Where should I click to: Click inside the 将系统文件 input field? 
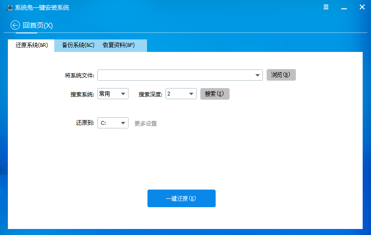tap(175, 75)
